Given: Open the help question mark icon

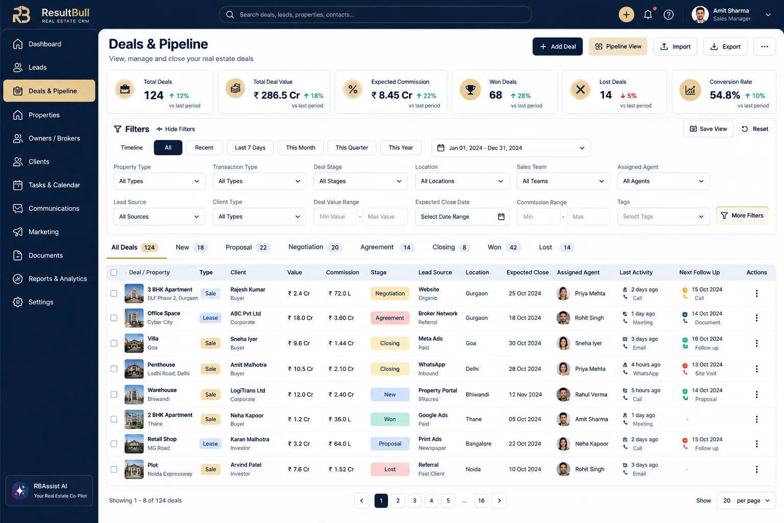Looking at the screenshot, I should pyautogui.click(x=669, y=14).
